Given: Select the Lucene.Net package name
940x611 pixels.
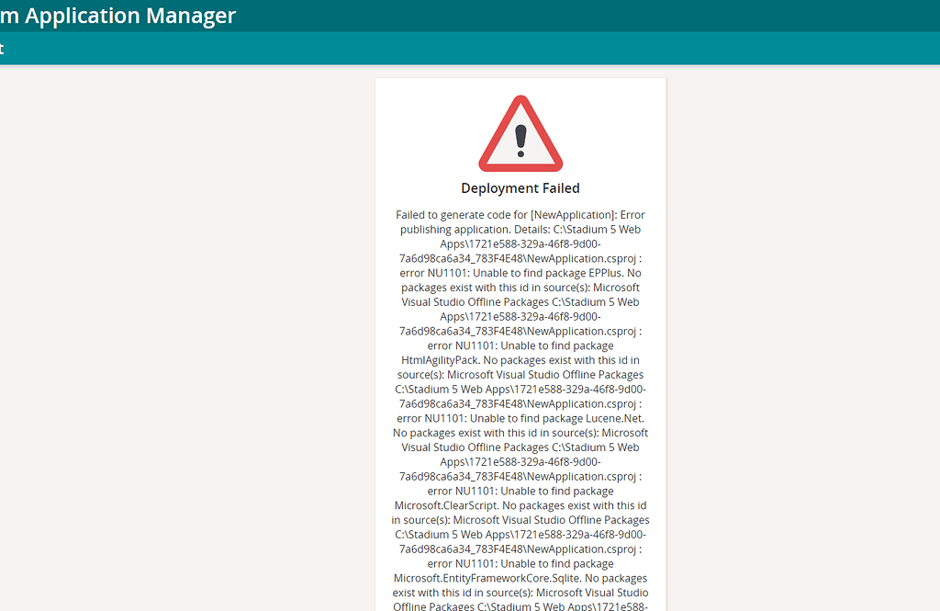Looking at the screenshot, I should [x=613, y=418].
